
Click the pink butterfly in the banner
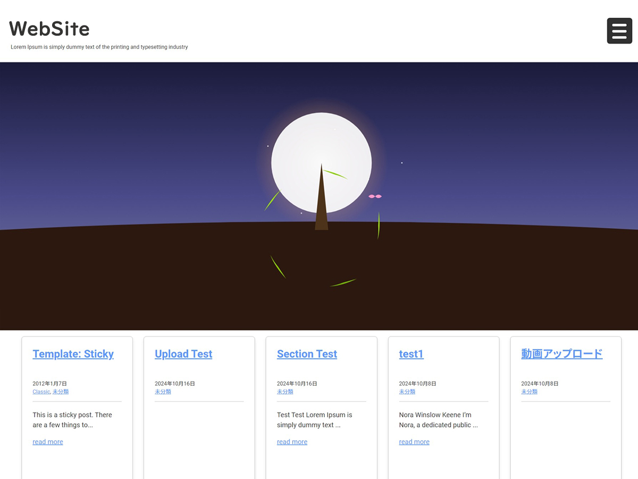(375, 196)
